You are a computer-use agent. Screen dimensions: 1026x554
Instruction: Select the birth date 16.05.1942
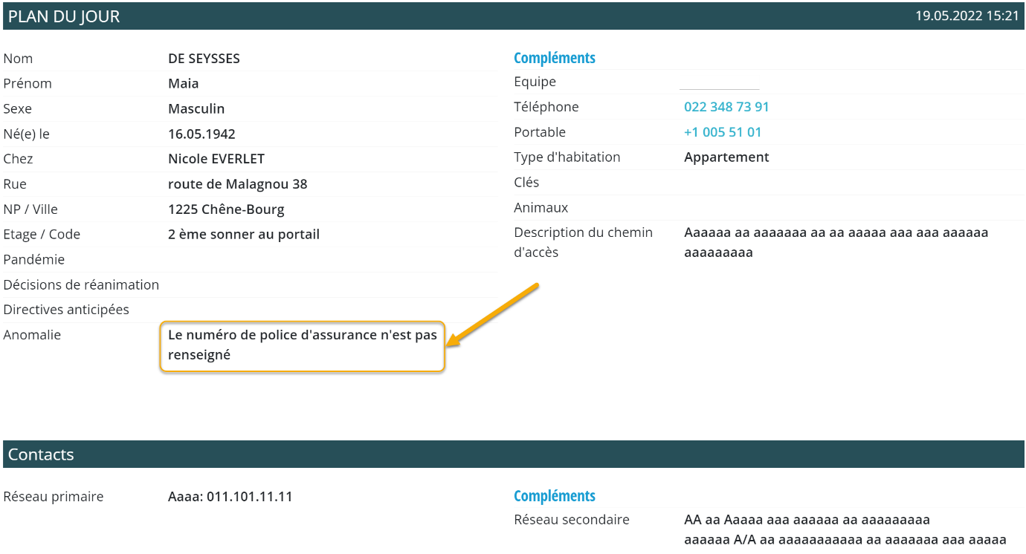pyautogui.click(x=201, y=134)
